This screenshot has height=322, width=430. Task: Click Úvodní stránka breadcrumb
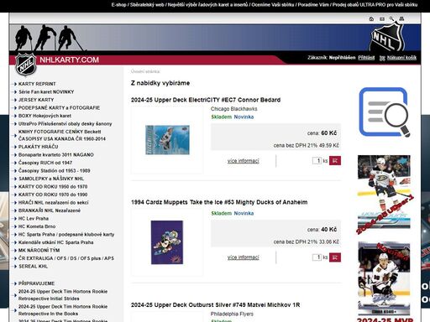tap(145, 71)
